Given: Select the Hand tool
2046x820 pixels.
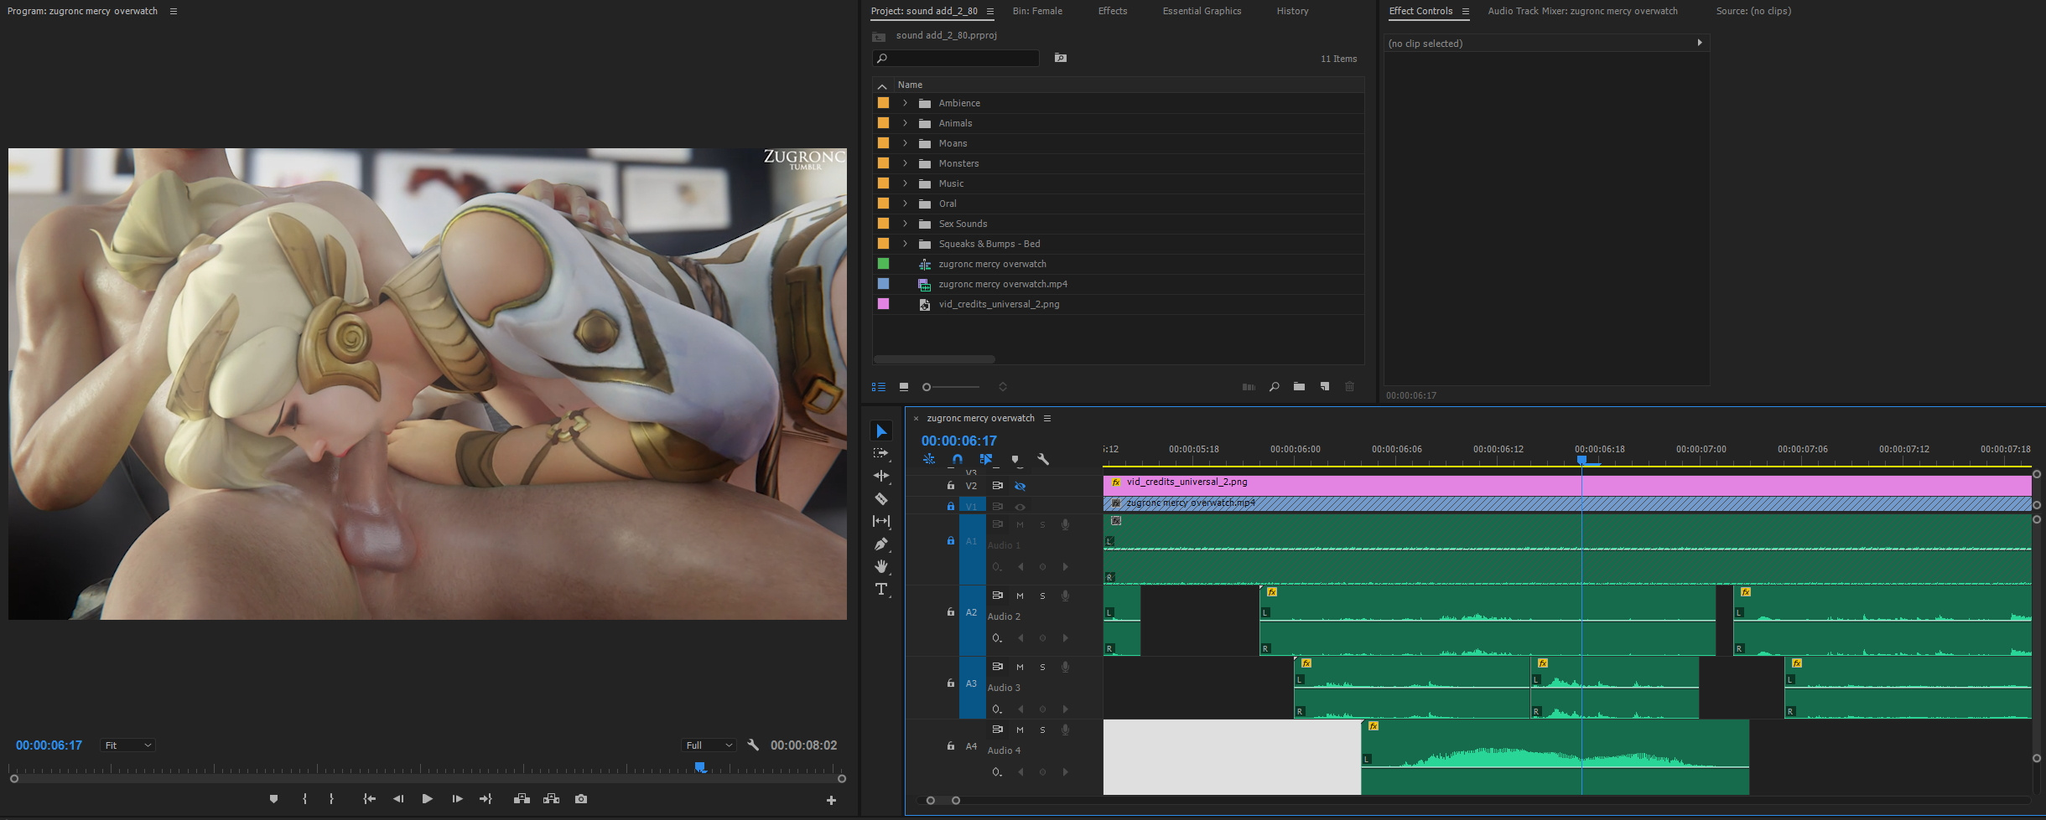Looking at the screenshot, I should point(881,566).
